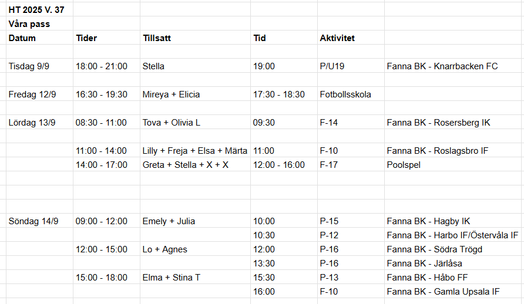Click the 'Mireya + Elicia' staff cell
The width and height of the screenshot is (524, 304).
[x=172, y=94]
